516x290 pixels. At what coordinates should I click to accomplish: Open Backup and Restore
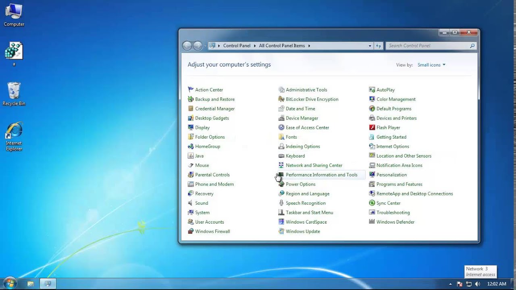pyautogui.click(x=214, y=99)
